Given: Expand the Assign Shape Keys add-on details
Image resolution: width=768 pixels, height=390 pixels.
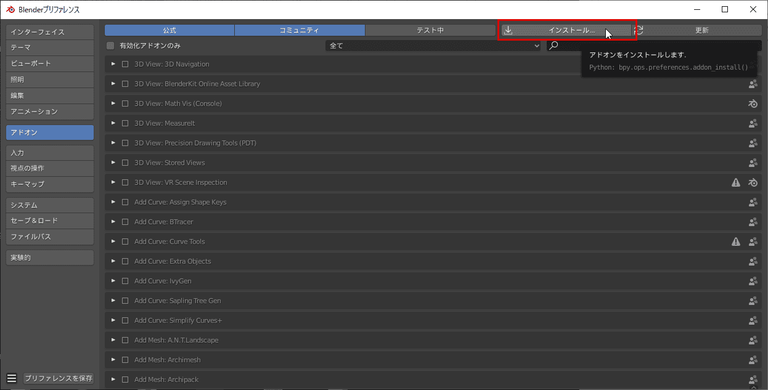Looking at the screenshot, I should pos(113,202).
